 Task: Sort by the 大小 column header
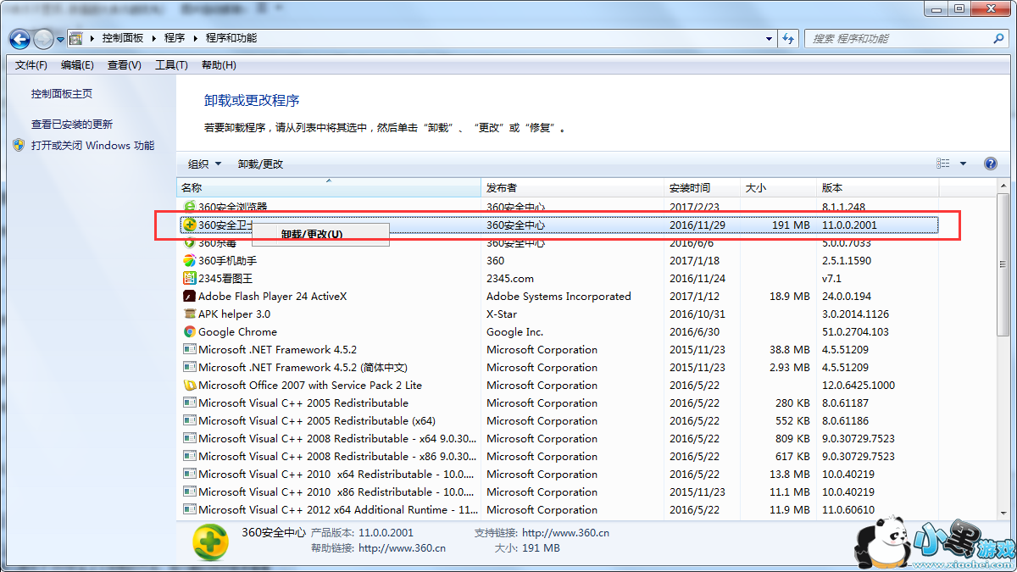(779, 188)
